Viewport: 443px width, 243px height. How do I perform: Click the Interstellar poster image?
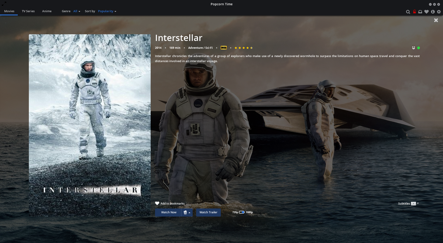click(90, 125)
